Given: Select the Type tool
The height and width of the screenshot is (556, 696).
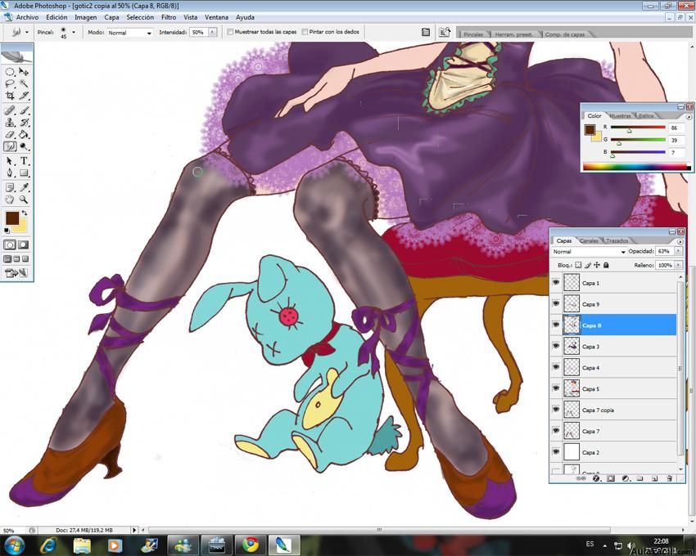Looking at the screenshot, I should point(24,161).
